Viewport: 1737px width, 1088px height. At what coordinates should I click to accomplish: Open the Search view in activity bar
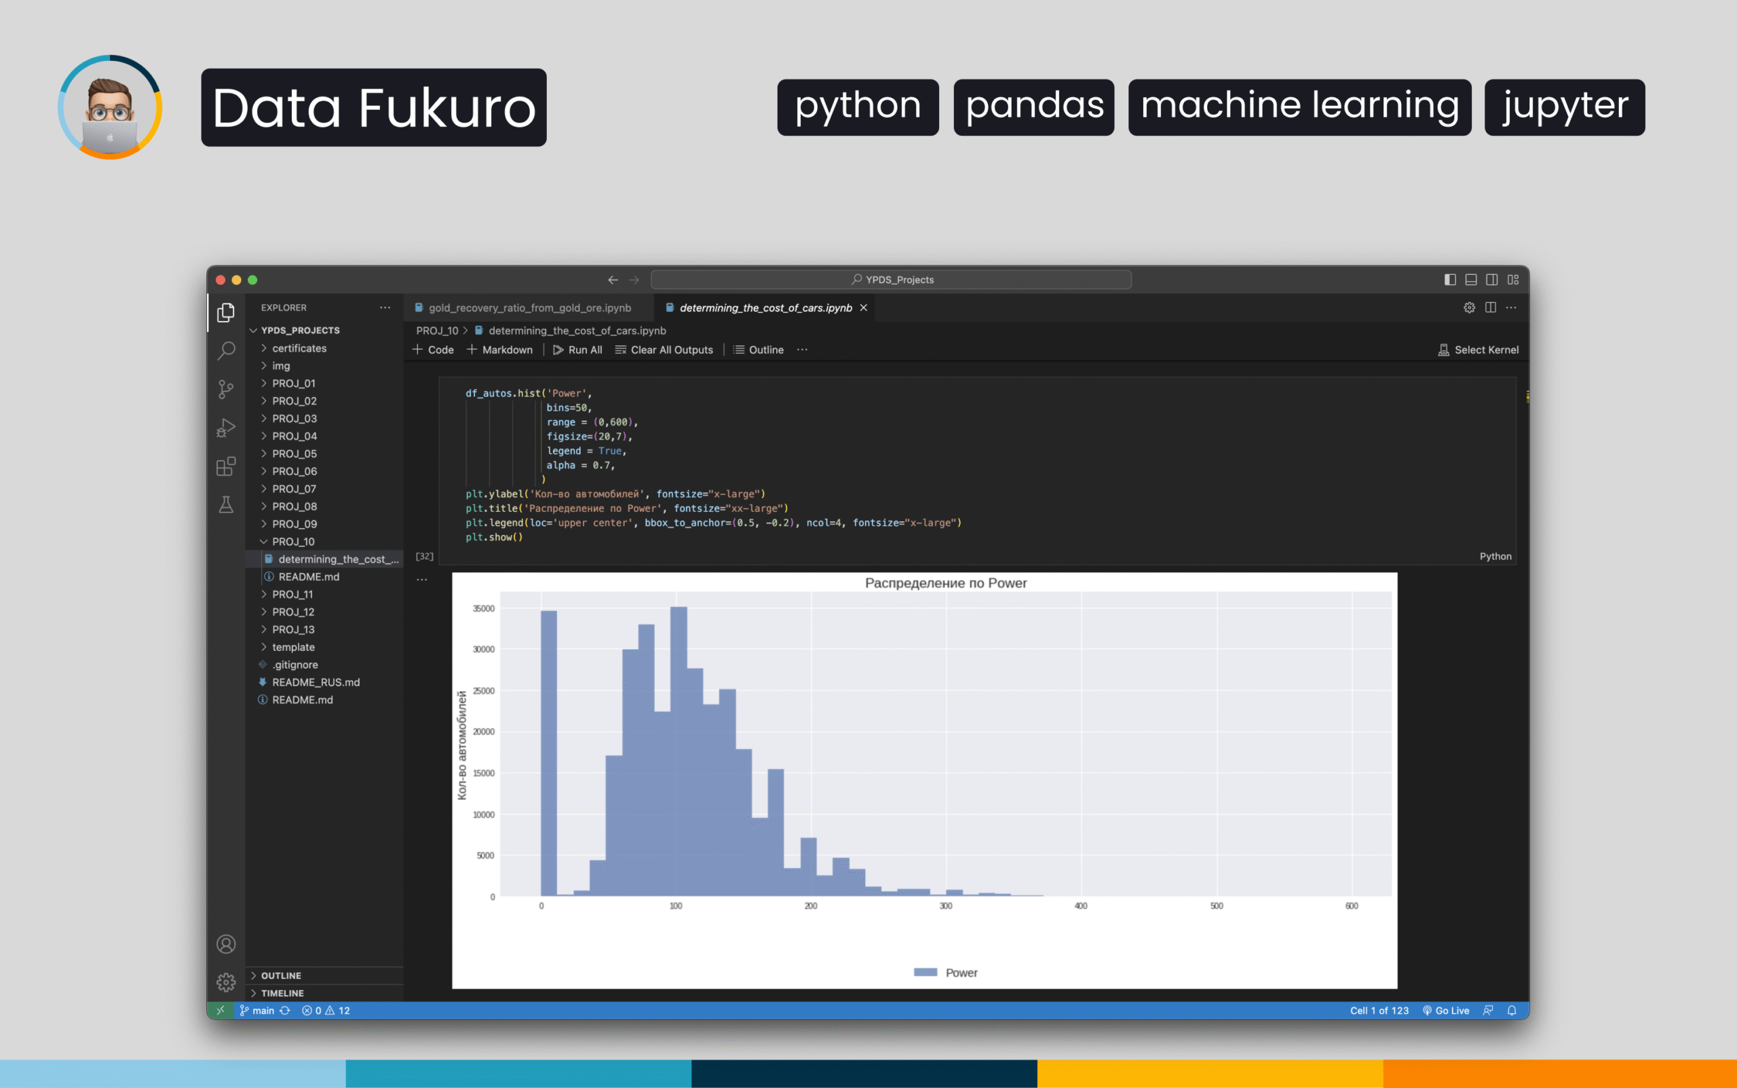tap(226, 350)
